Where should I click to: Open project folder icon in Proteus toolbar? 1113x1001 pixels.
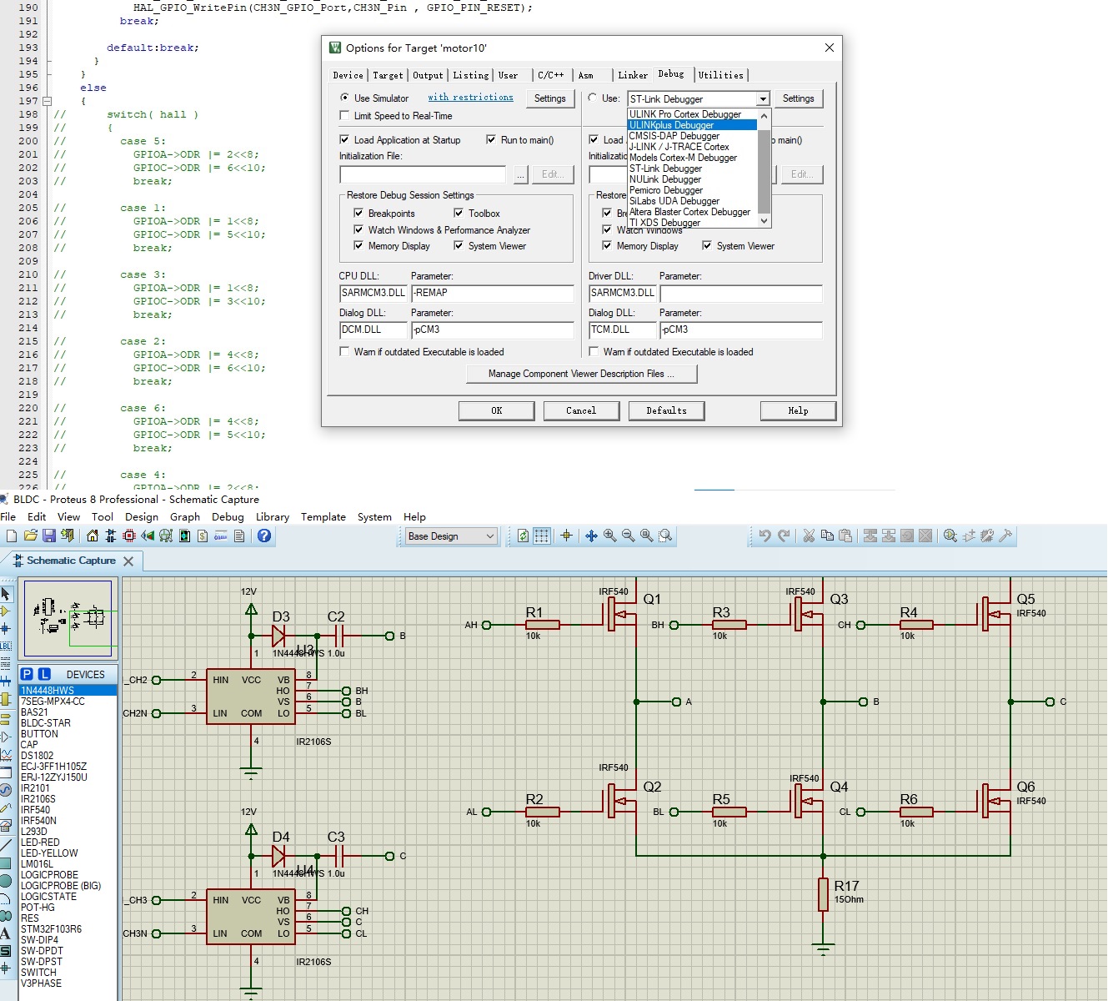coord(31,536)
